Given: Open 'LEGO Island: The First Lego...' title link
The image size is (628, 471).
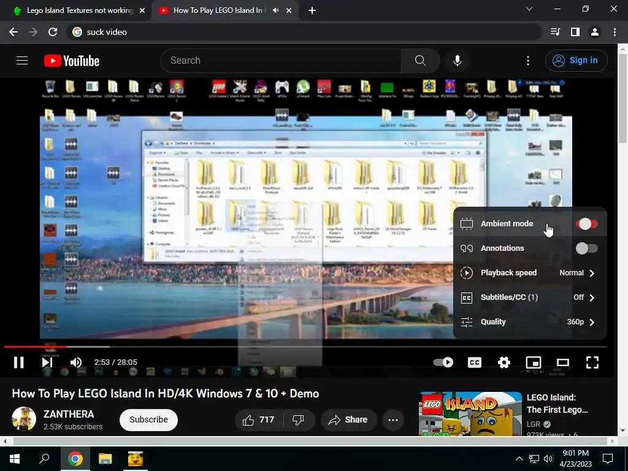Looking at the screenshot, I should pos(557,404).
